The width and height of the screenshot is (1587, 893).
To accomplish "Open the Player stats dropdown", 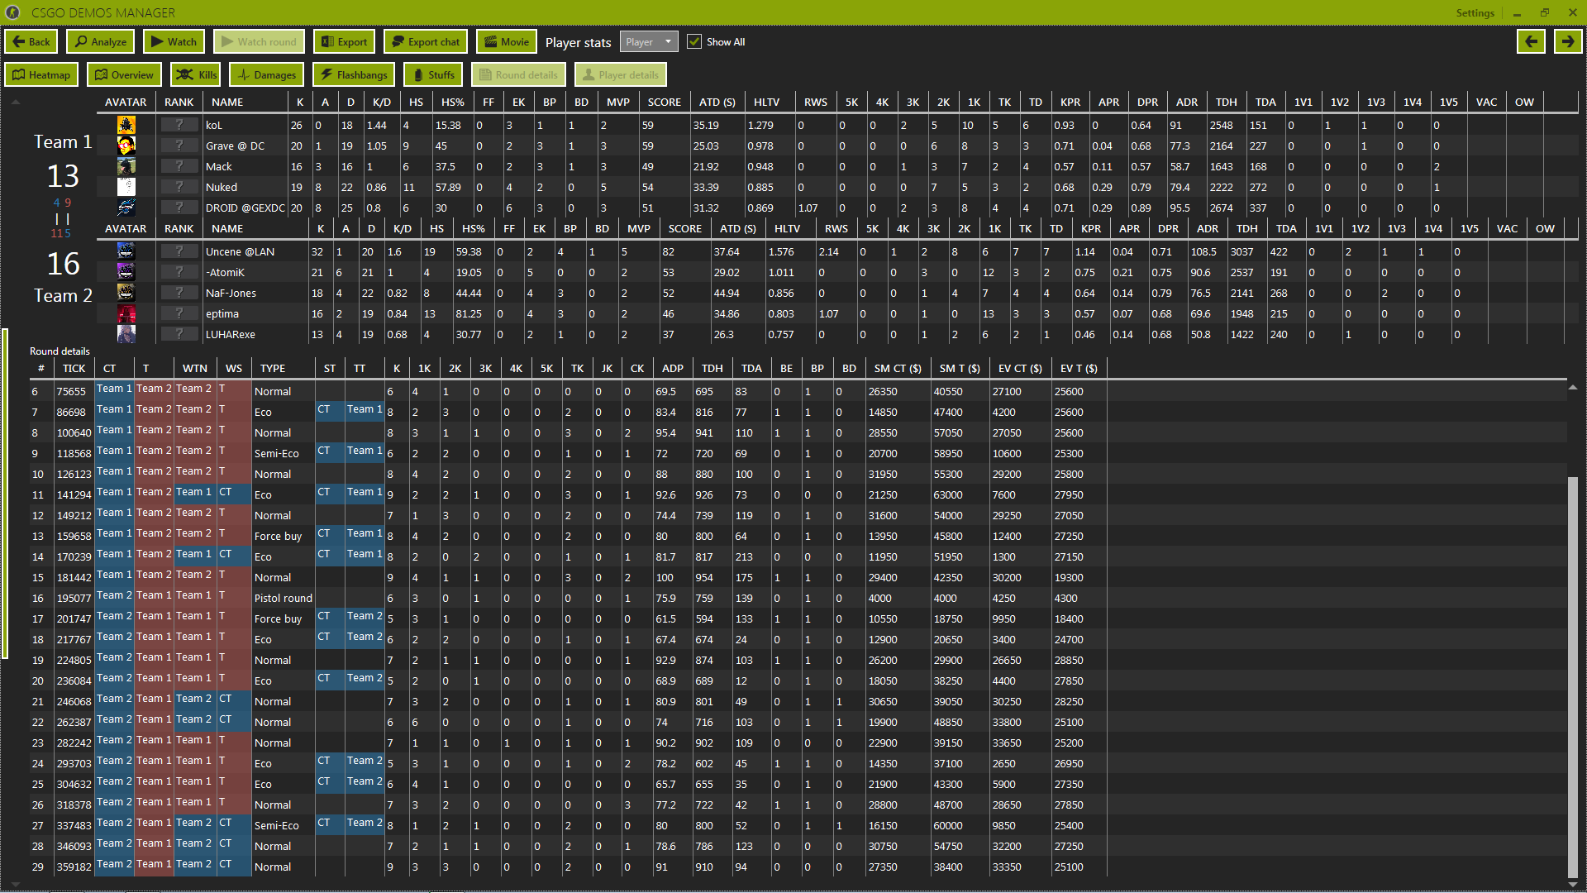I will (x=649, y=42).
